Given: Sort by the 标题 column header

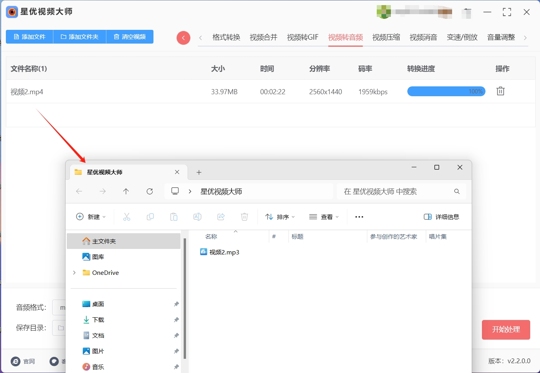Looking at the screenshot, I should click(x=297, y=236).
